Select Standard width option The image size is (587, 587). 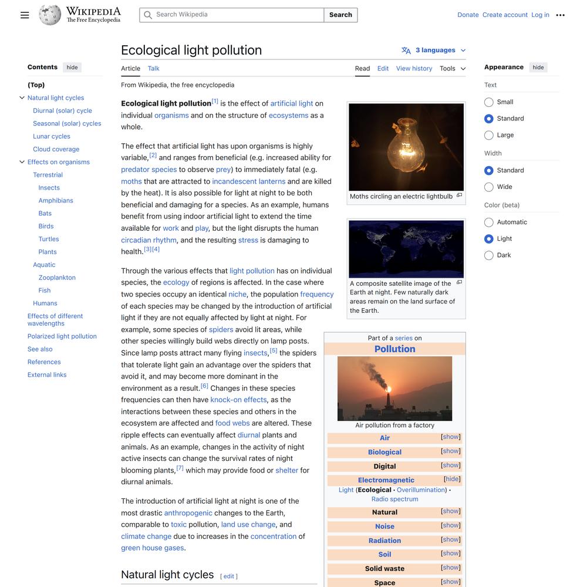(488, 170)
